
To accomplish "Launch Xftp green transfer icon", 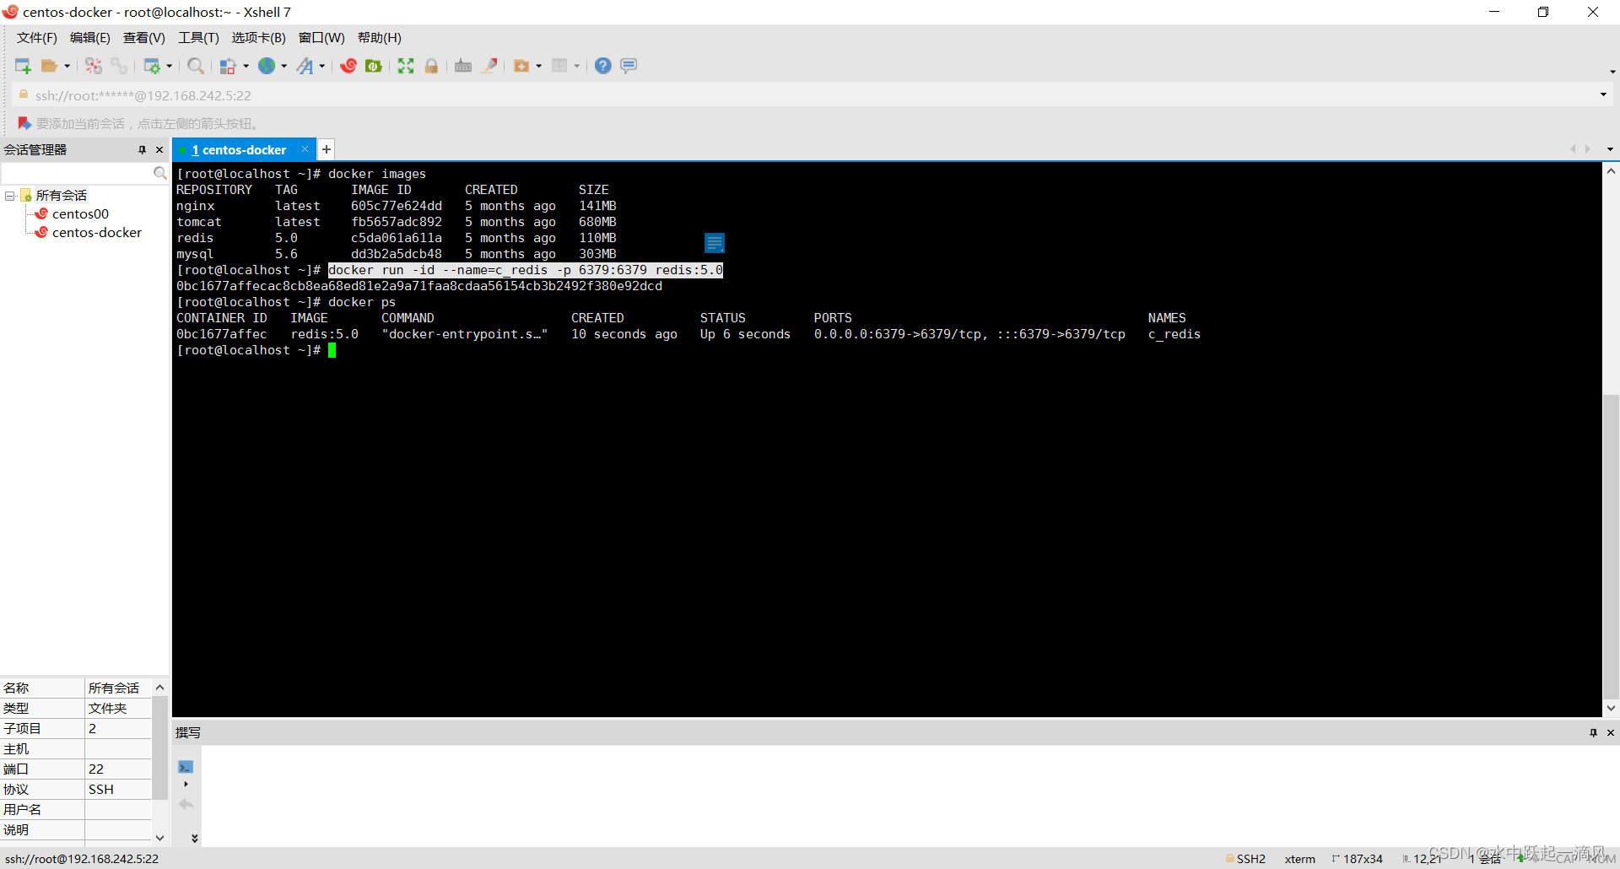I will (x=374, y=66).
